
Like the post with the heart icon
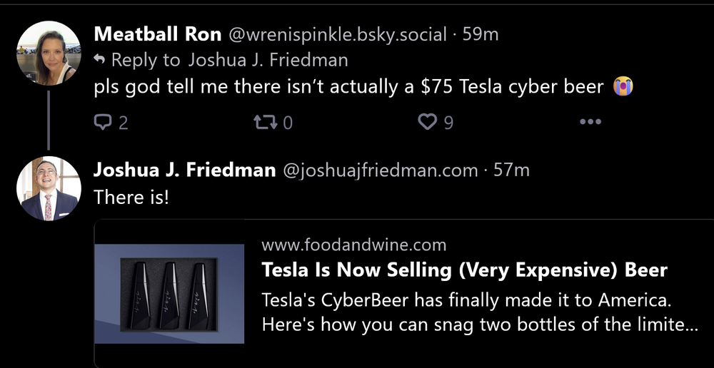(x=427, y=123)
